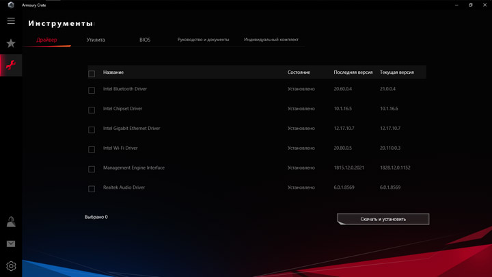
Task: Click the Текущая версия column header
Action: (396, 72)
